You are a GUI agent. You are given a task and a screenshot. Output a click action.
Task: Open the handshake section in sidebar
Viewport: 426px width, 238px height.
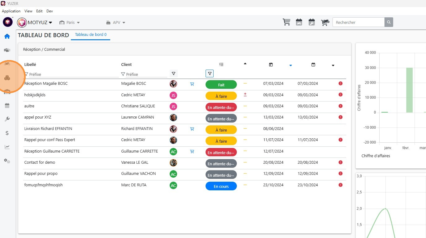[x=7, y=50]
